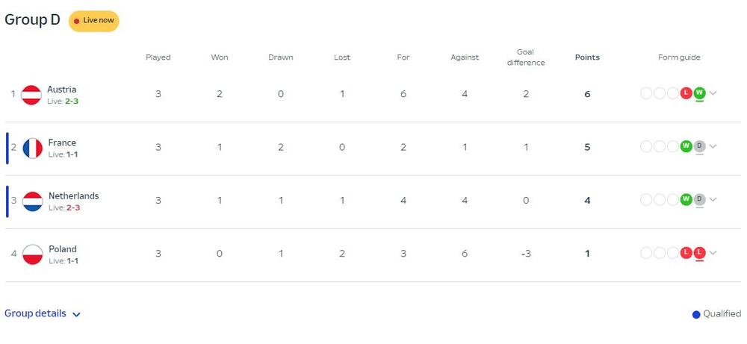Open the Group details dropdown
Viewport: 747px width, 344px height.
click(43, 313)
